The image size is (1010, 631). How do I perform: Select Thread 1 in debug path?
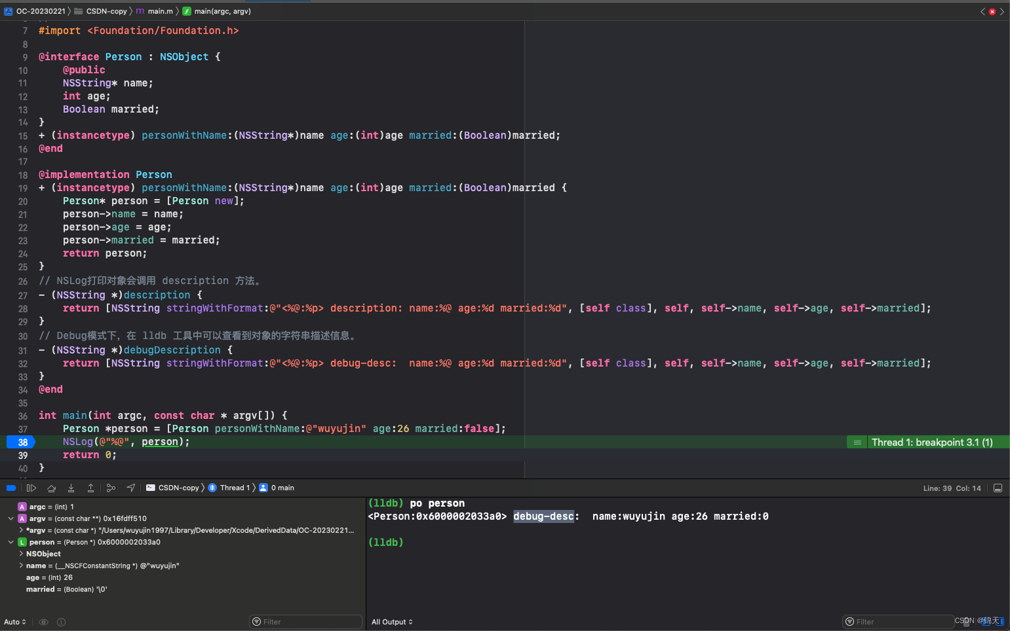pyautogui.click(x=229, y=488)
